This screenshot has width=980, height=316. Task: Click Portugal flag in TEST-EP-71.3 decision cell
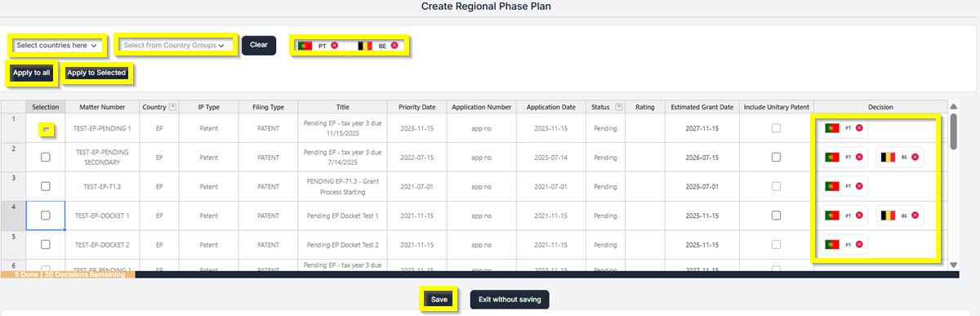(832, 186)
